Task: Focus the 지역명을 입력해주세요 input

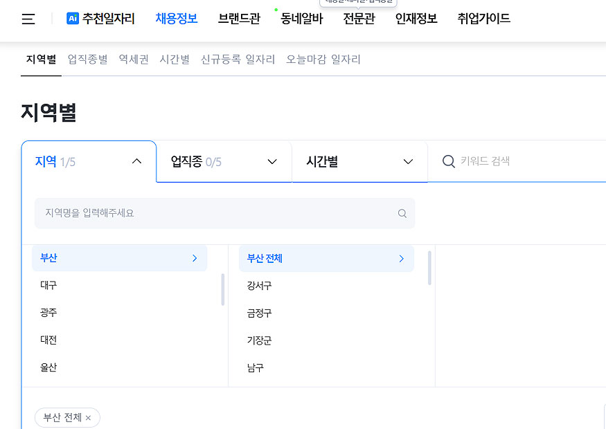Action: point(224,213)
